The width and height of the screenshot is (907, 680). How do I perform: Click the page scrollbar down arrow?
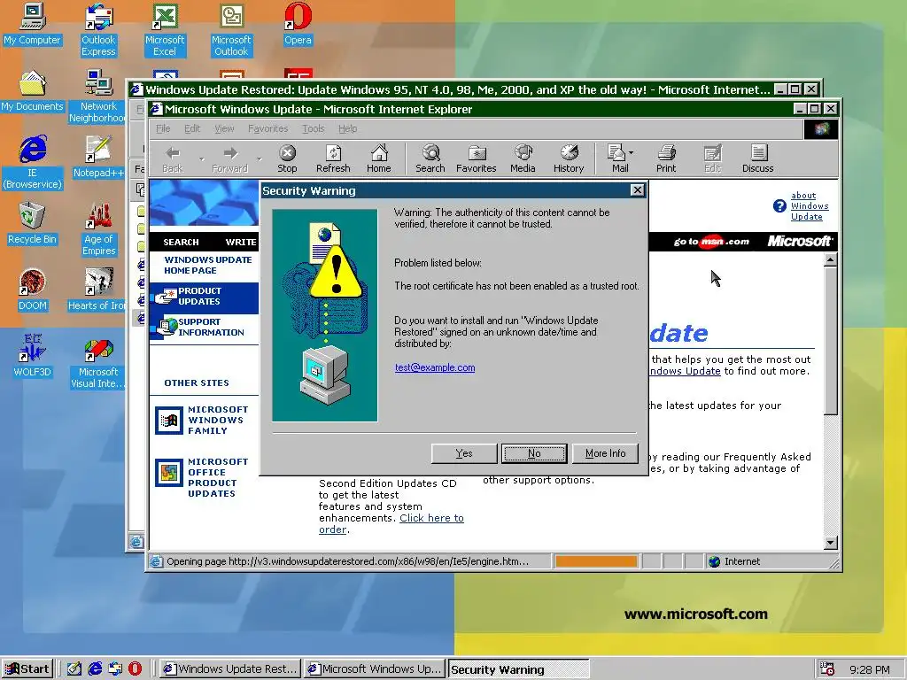click(x=830, y=543)
